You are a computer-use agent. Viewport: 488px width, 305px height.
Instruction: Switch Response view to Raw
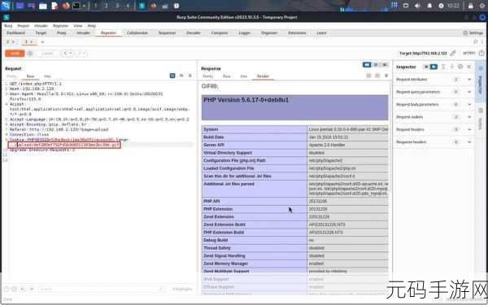[227, 76]
